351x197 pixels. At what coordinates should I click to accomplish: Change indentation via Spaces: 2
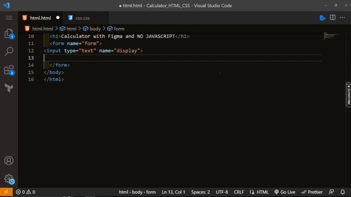point(201,192)
